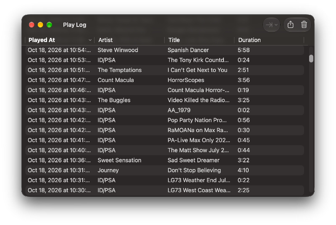Click duration 3:22
Viewport: 336px width, 225px height.
(244, 160)
